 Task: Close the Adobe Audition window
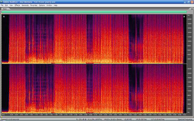click(192, 2)
